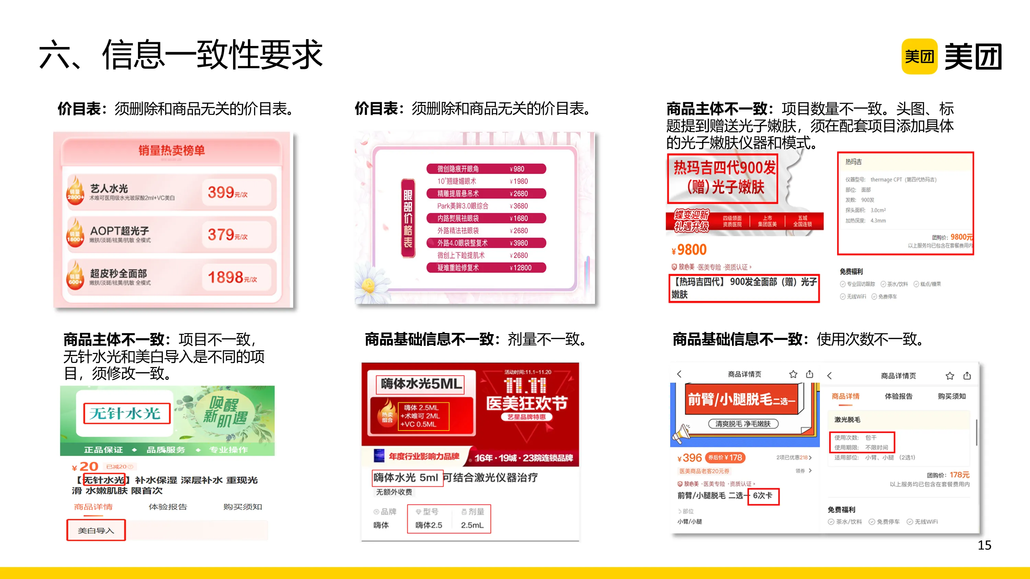Click the flame badge beside AOPT超光子
This screenshot has width=1030, height=579.
(x=75, y=233)
